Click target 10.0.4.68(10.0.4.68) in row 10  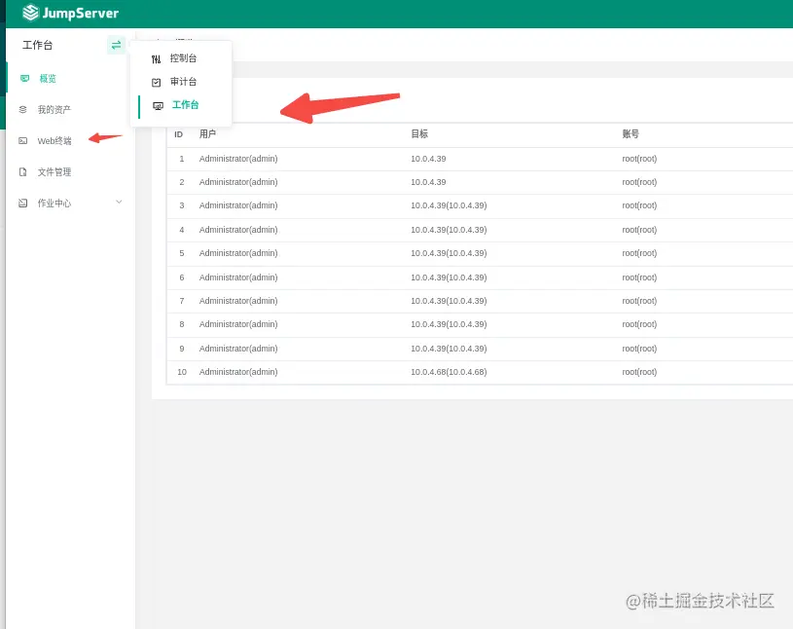pyautogui.click(x=449, y=372)
